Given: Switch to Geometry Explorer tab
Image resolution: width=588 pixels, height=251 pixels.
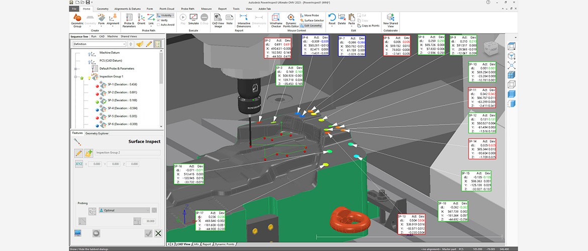Looking at the screenshot, I should pos(97,133).
